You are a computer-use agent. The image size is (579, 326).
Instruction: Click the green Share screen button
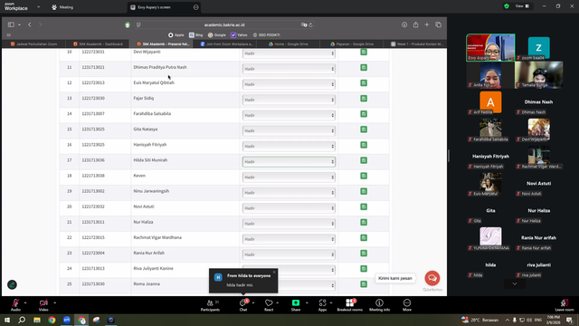pyautogui.click(x=296, y=305)
